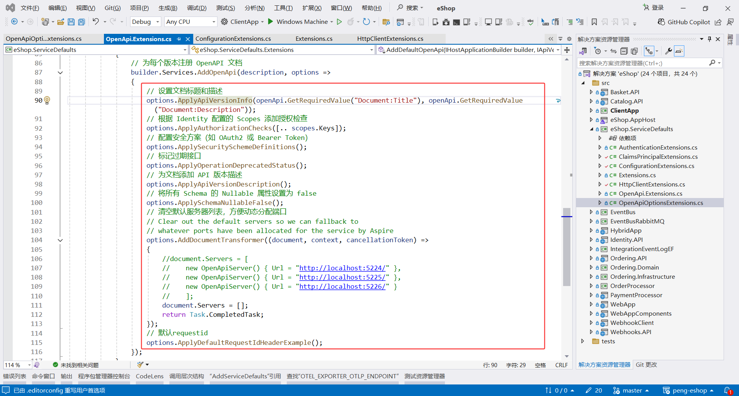The image size is (739, 396).
Task: Switch to HttpClientExtensions.cs tab
Action: 390,39
